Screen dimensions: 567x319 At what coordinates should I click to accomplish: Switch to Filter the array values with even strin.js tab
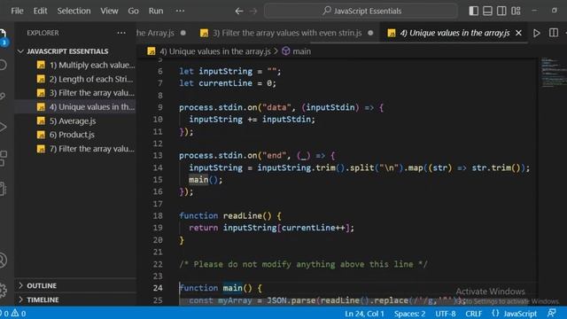point(287,33)
